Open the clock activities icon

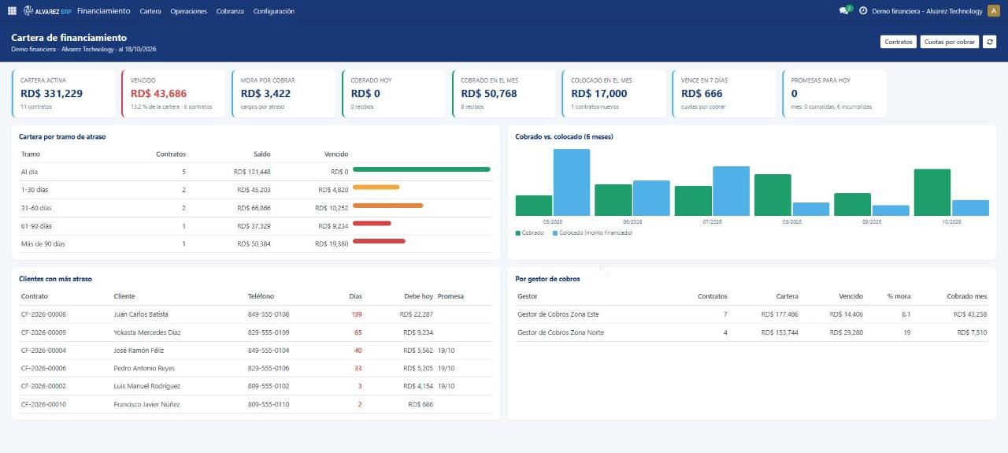[863, 11]
